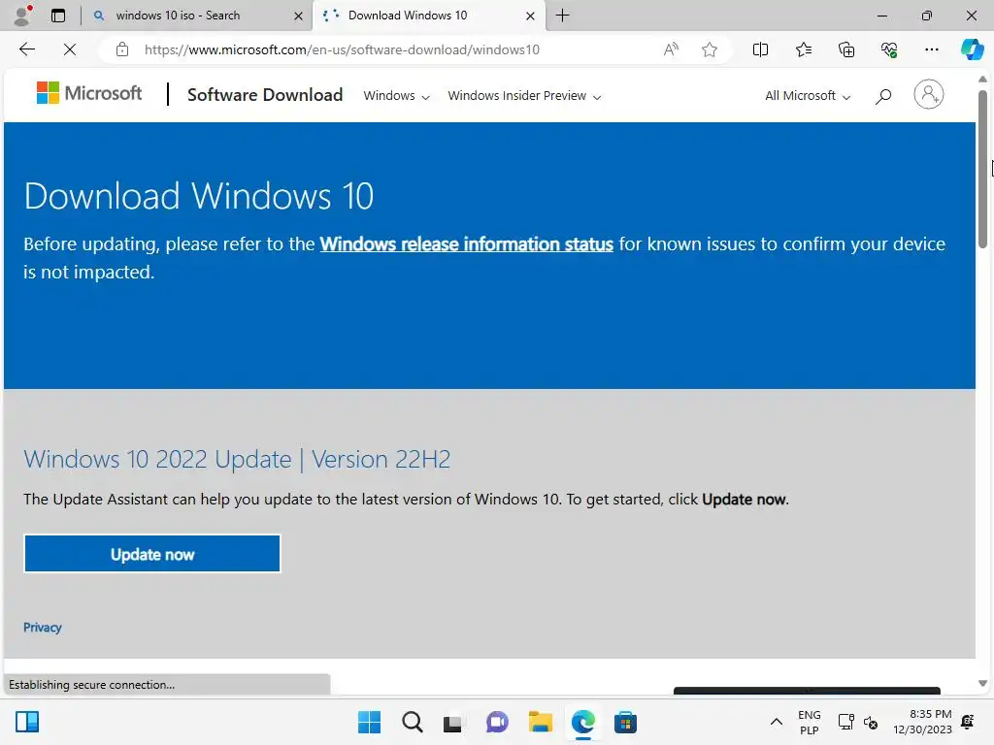
Task: Open Microsoft Store from taskbar
Action: point(625,722)
